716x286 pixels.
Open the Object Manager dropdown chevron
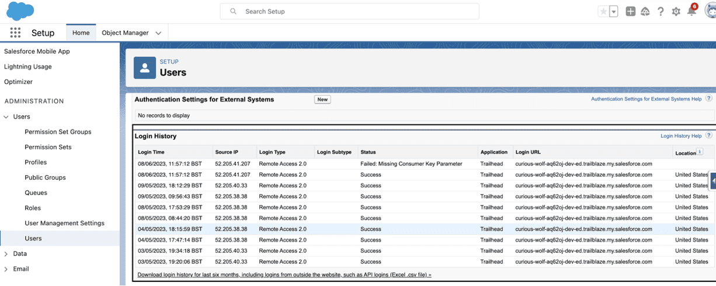[158, 33]
